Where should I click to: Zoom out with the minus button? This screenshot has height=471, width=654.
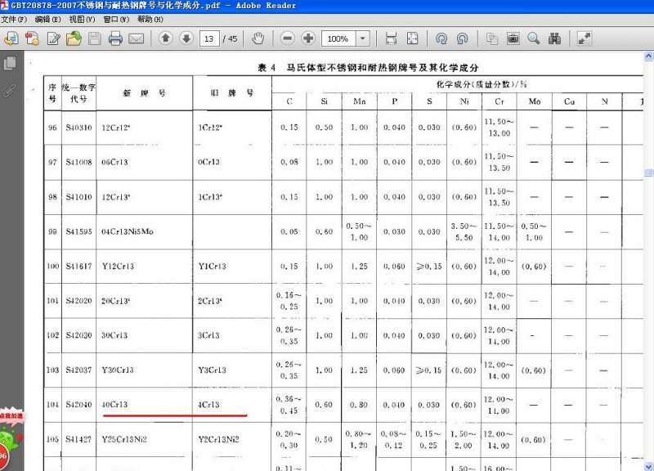288,38
